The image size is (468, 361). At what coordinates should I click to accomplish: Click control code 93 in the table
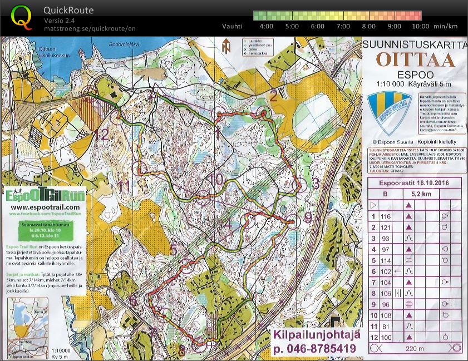point(386,239)
